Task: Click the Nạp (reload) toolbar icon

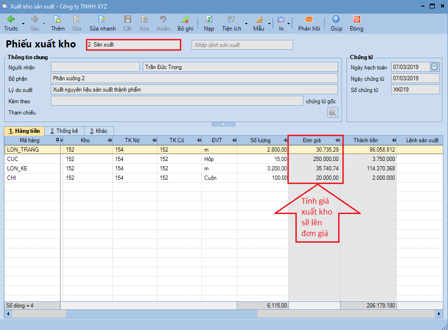Action: tap(209, 20)
